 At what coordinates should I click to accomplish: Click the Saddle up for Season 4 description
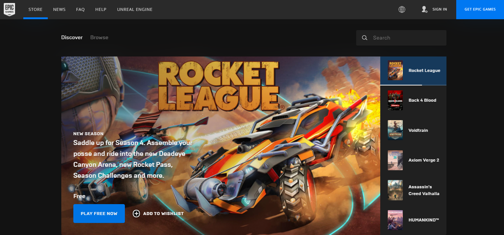133,159
